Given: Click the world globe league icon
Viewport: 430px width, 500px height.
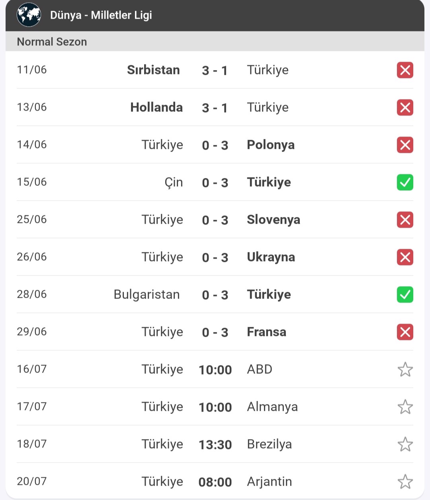Looking at the screenshot, I should [29, 15].
